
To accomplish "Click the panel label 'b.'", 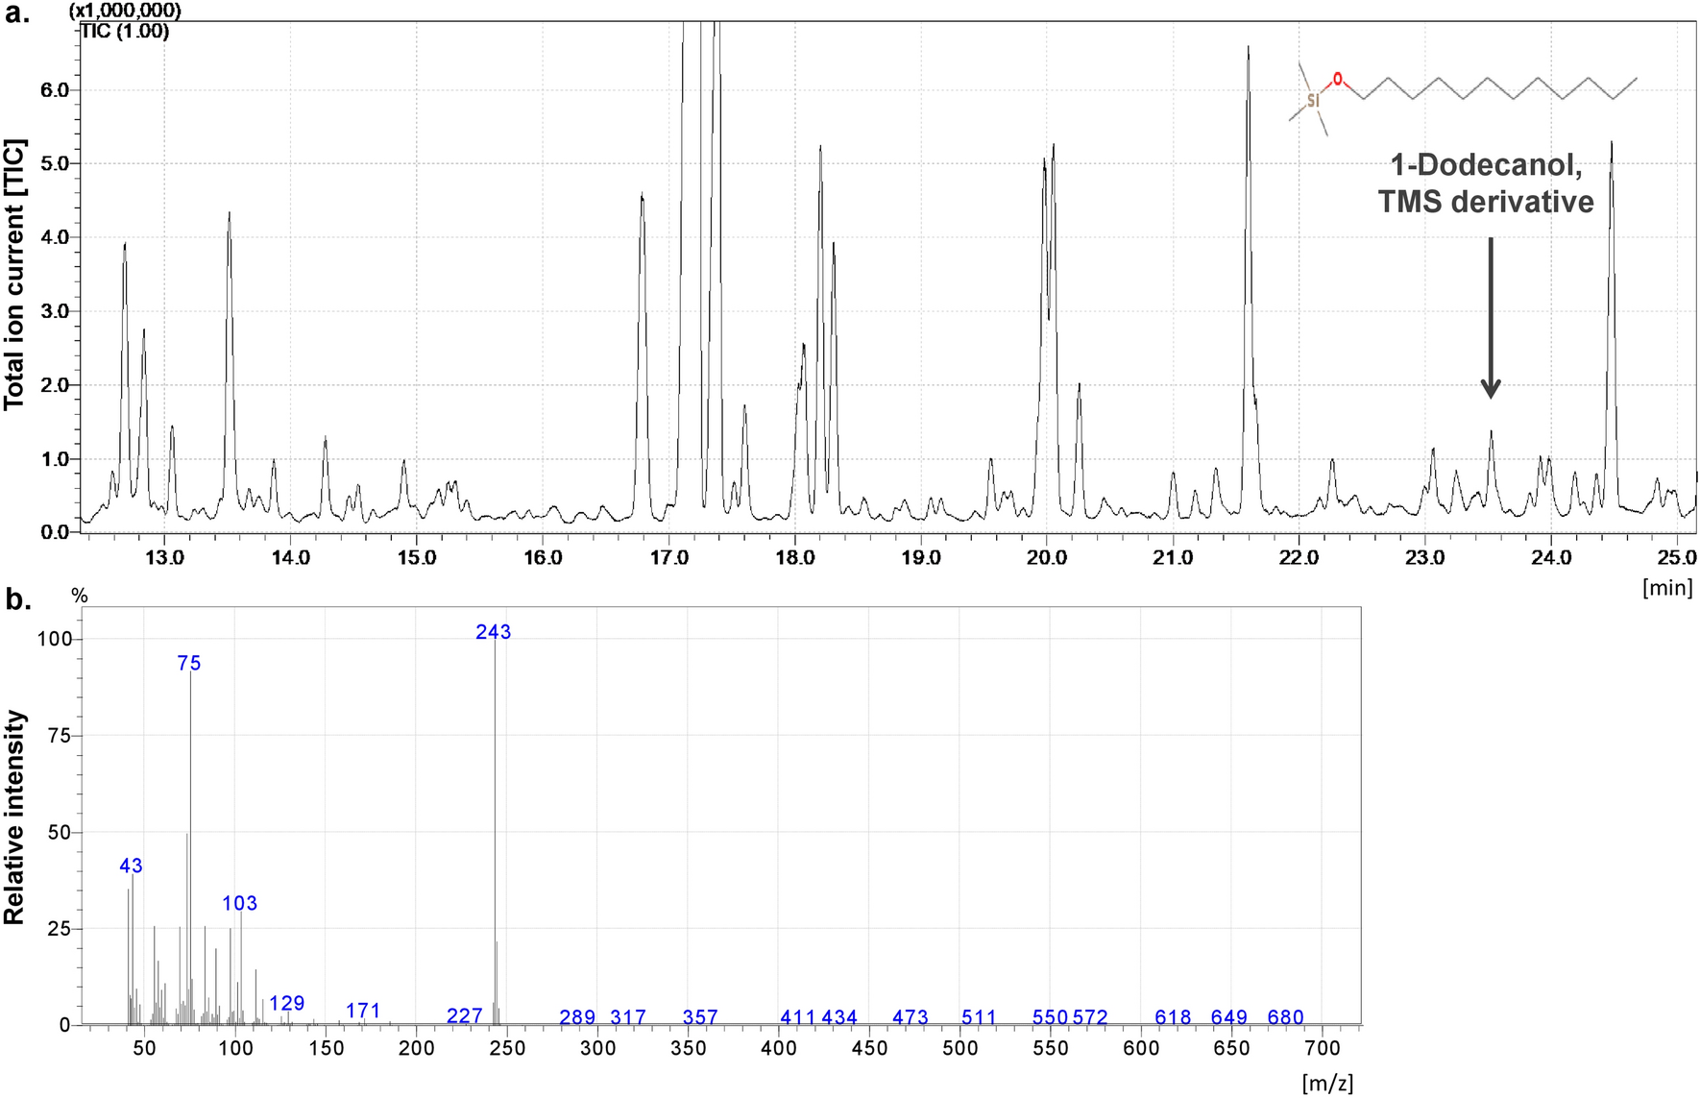I will (x=18, y=599).
